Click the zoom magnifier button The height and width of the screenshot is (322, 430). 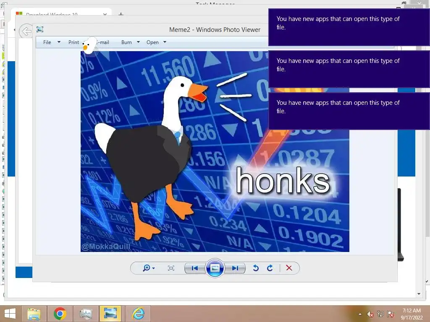coord(147,268)
